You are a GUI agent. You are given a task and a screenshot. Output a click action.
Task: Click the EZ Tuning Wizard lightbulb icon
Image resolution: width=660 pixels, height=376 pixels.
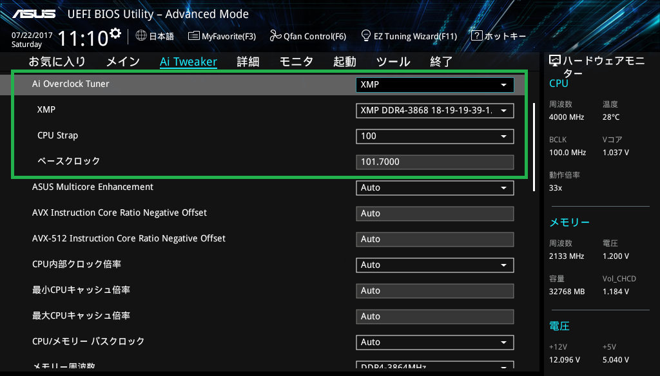click(x=366, y=35)
